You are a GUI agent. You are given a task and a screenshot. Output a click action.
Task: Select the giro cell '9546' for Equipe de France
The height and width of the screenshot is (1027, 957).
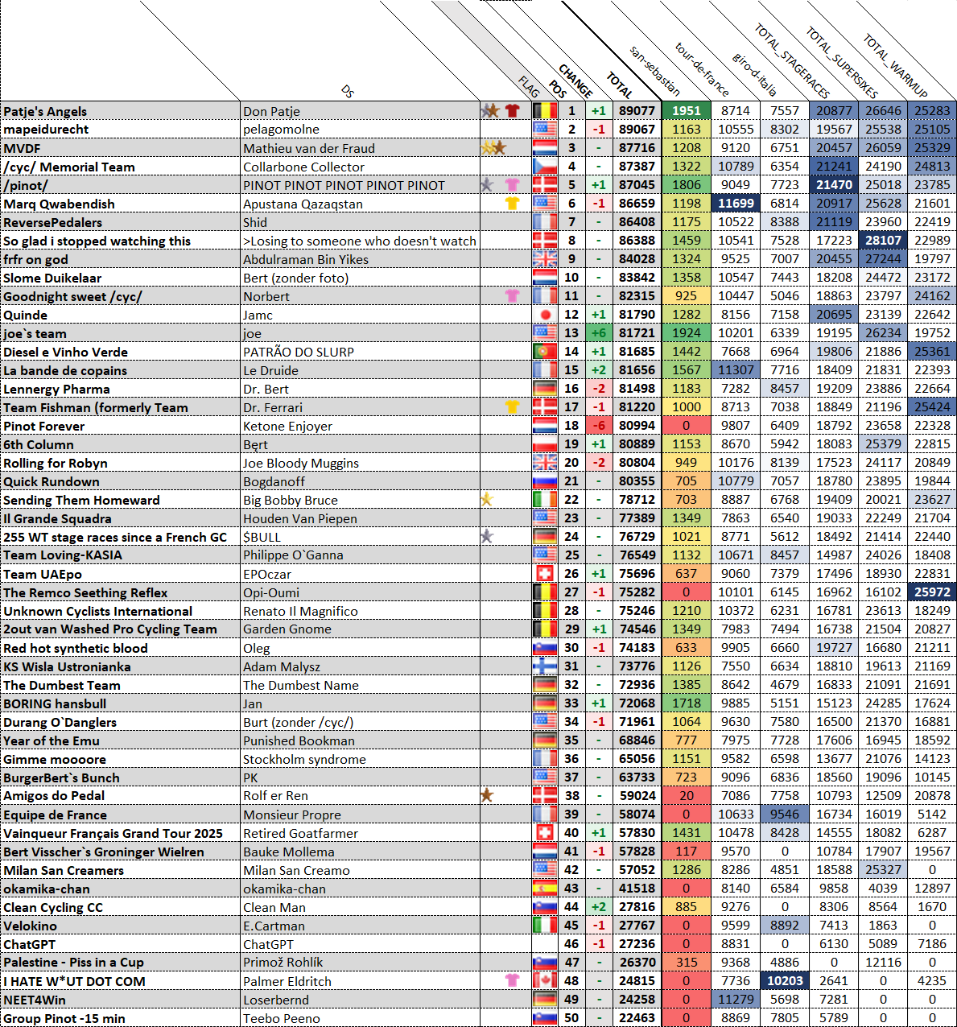coord(785,815)
